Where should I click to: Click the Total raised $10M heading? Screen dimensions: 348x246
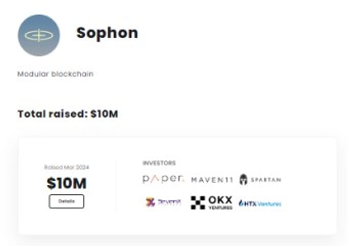(68, 114)
